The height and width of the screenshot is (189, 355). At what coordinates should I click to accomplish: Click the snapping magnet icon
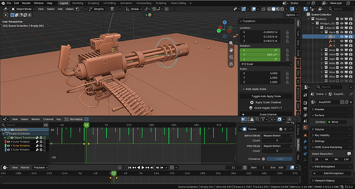tap(154, 9)
